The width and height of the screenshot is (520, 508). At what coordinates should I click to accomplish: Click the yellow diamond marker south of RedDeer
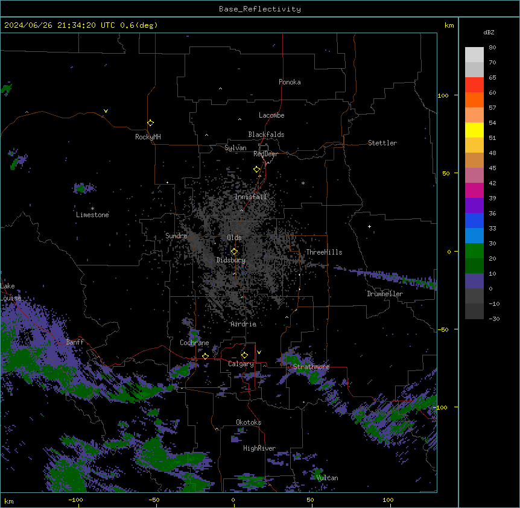pos(257,169)
